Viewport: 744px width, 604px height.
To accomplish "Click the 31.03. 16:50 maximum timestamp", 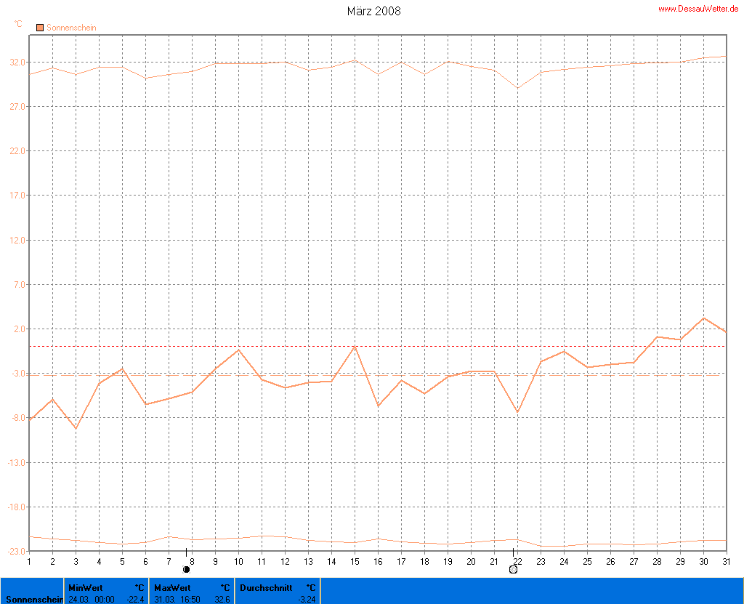I will click(177, 599).
